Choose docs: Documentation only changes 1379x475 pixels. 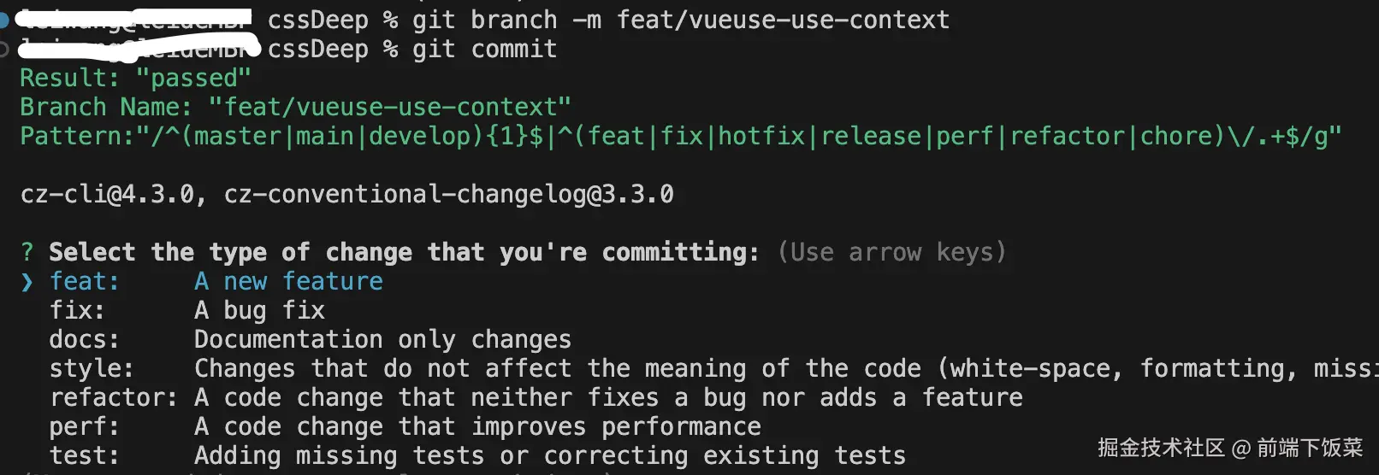[x=309, y=339]
